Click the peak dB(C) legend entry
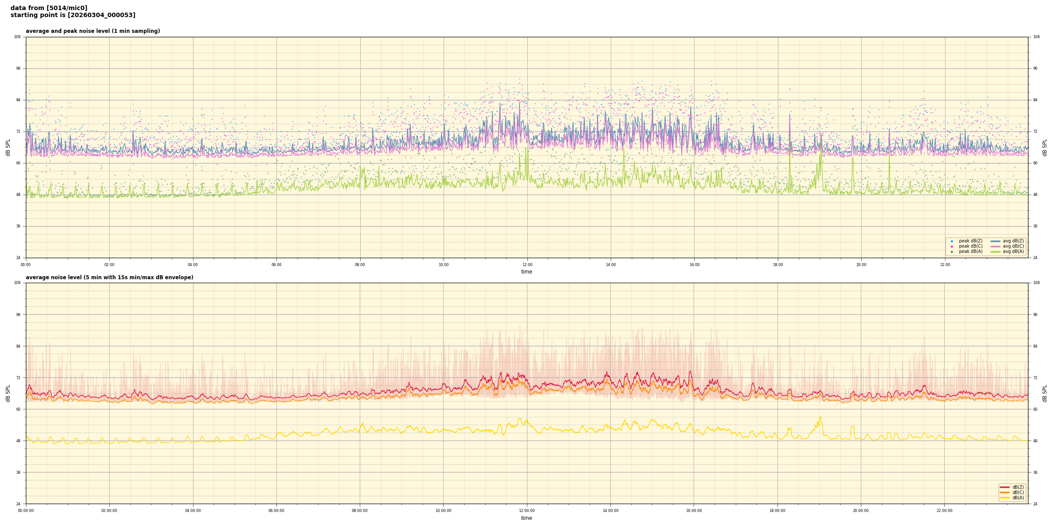Image resolution: width=1053 pixels, height=526 pixels. point(970,246)
